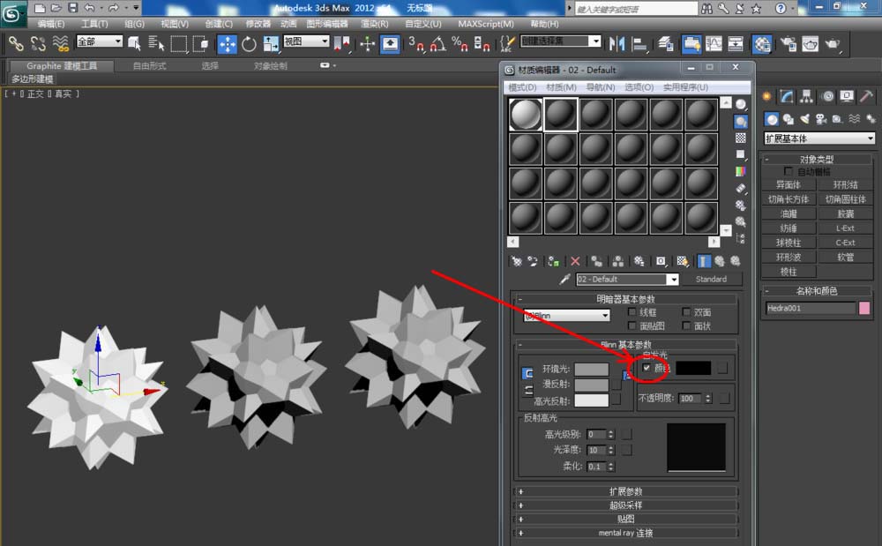882x546 pixels.
Task: Click the 软管 hose button
Action: tap(845, 257)
